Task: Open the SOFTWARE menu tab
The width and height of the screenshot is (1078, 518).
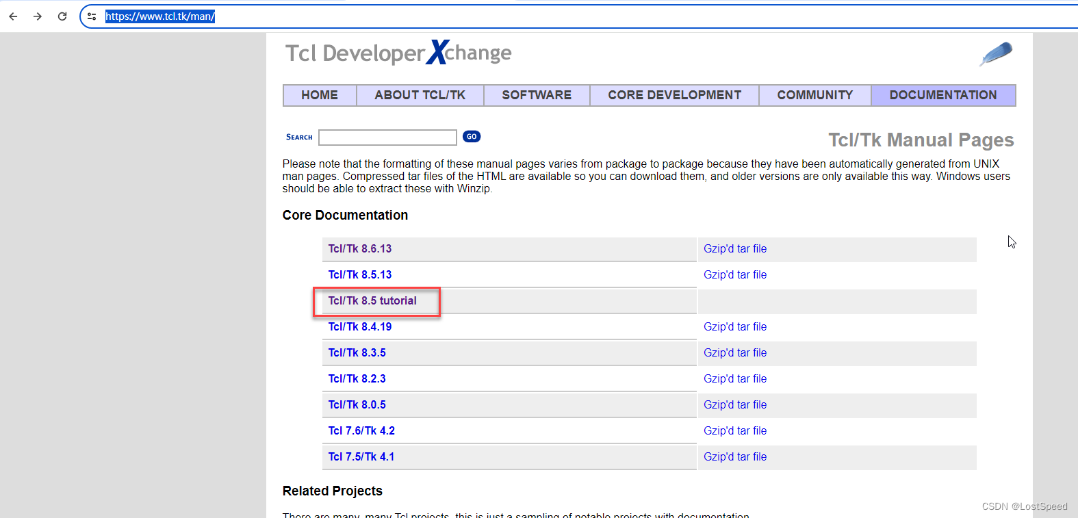Action: point(537,95)
